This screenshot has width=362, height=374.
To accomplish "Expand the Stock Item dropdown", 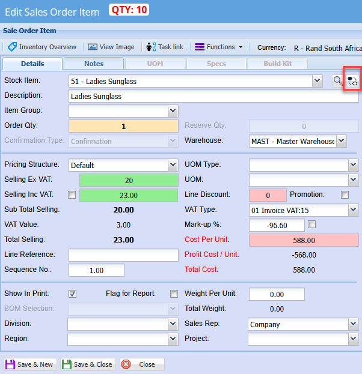I will click(318, 81).
